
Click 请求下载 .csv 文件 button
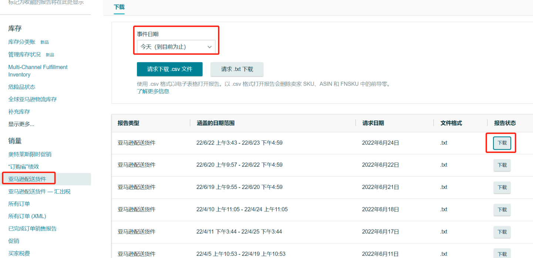[x=170, y=69]
